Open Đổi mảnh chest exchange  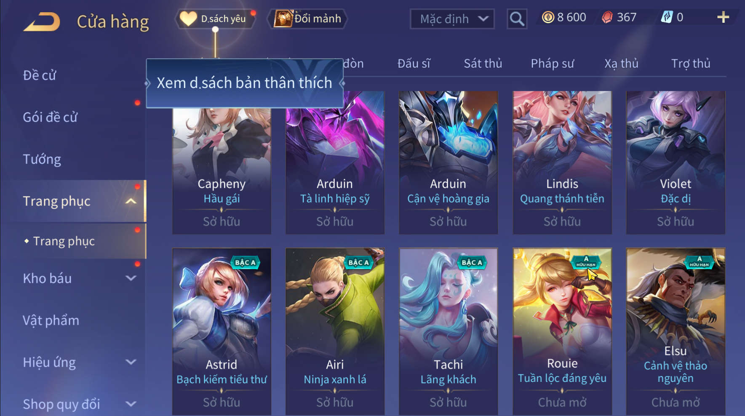307,19
